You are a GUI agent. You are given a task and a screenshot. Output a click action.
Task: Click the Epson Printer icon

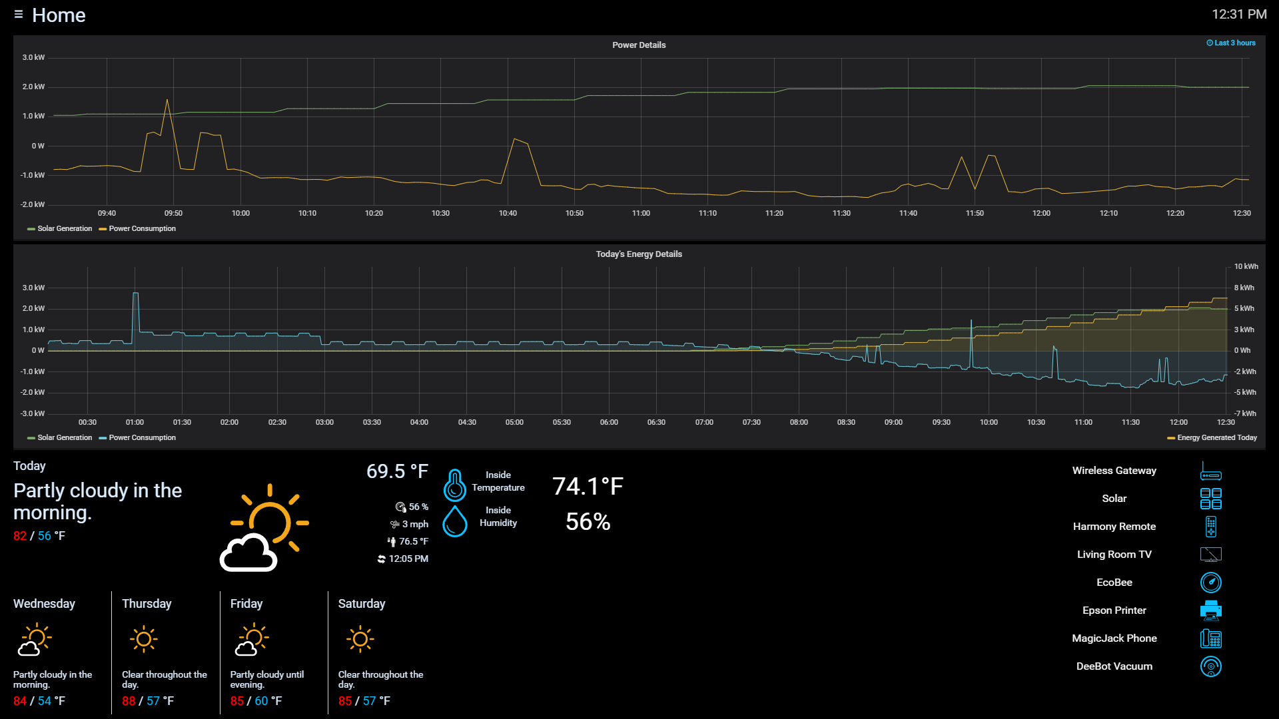pyautogui.click(x=1210, y=610)
